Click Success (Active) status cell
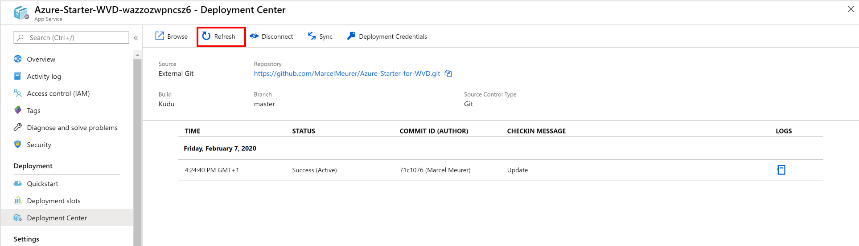The height and width of the screenshot is (246, 859). click(x=314, y=170)
